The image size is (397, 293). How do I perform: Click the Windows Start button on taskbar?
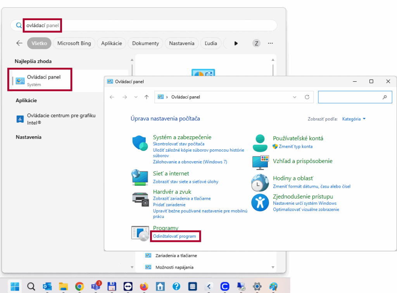point(15,286)
